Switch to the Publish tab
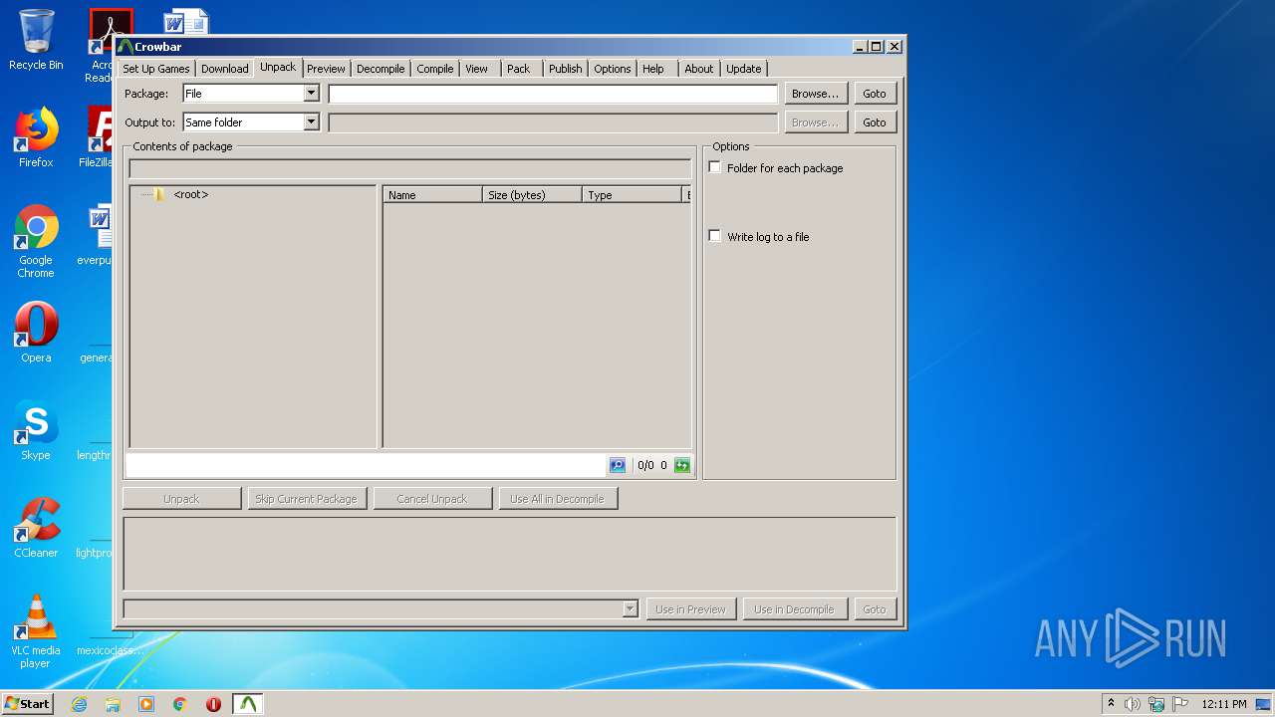 [565, 69]
